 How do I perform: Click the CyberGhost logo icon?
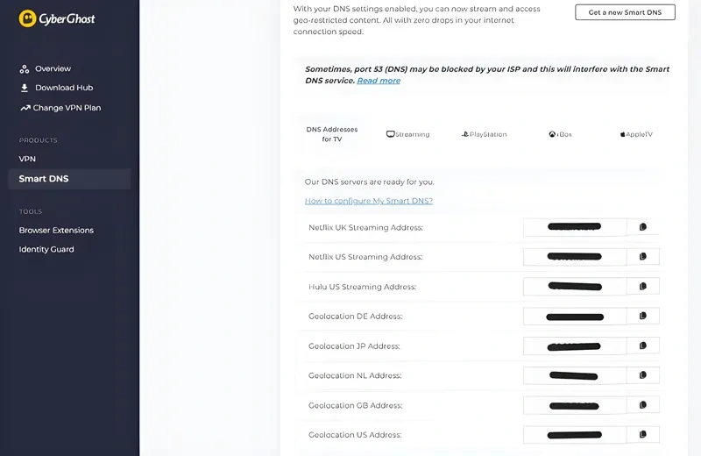28,18
